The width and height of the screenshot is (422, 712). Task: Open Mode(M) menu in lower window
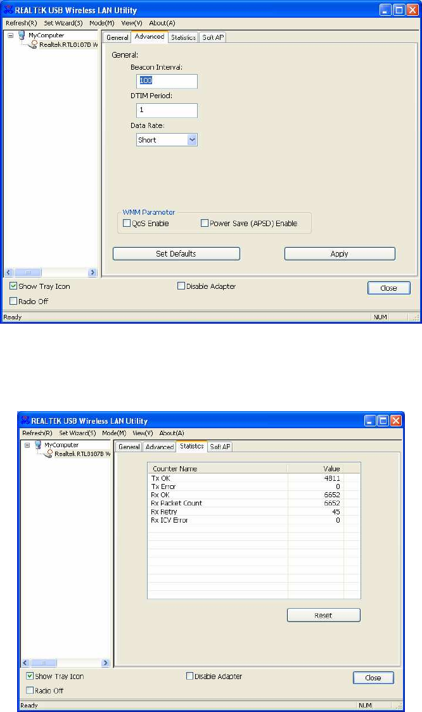click(114, 433)
